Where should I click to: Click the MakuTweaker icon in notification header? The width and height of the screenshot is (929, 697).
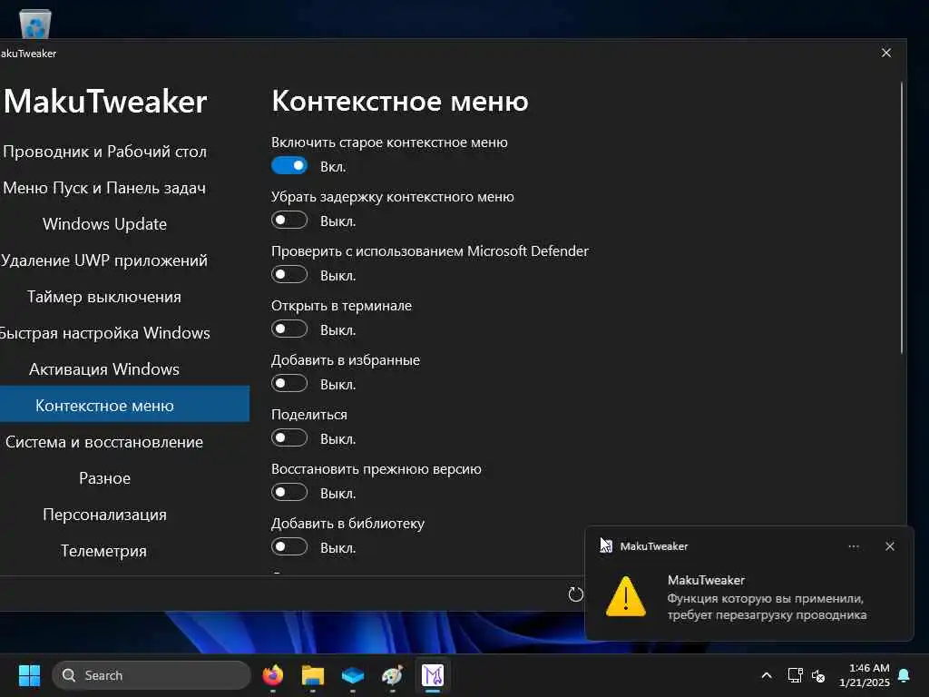[606, 545]
